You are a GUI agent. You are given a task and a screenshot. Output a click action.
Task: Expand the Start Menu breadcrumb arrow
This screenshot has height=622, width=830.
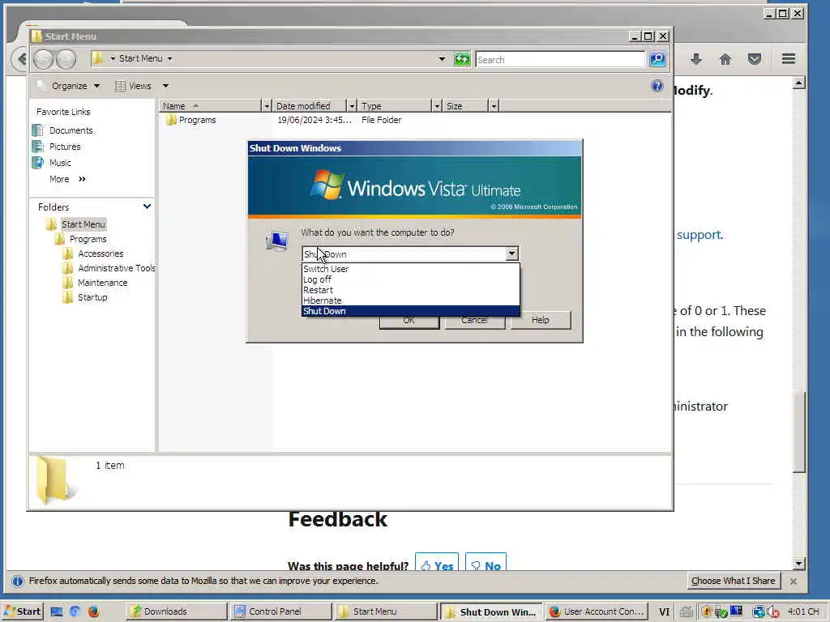click(170, 58)
